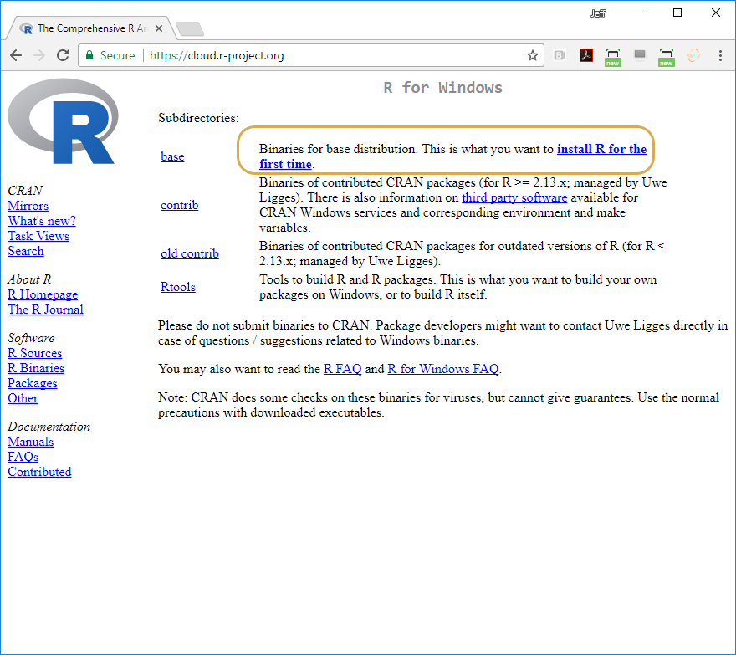Reload the page with the refresh icon
The image size is (736, 655).
click(62, 55)
